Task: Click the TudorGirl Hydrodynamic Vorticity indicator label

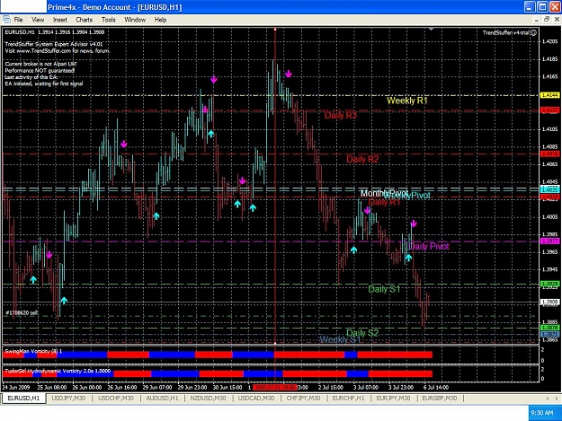Action: tap(58, 371)
